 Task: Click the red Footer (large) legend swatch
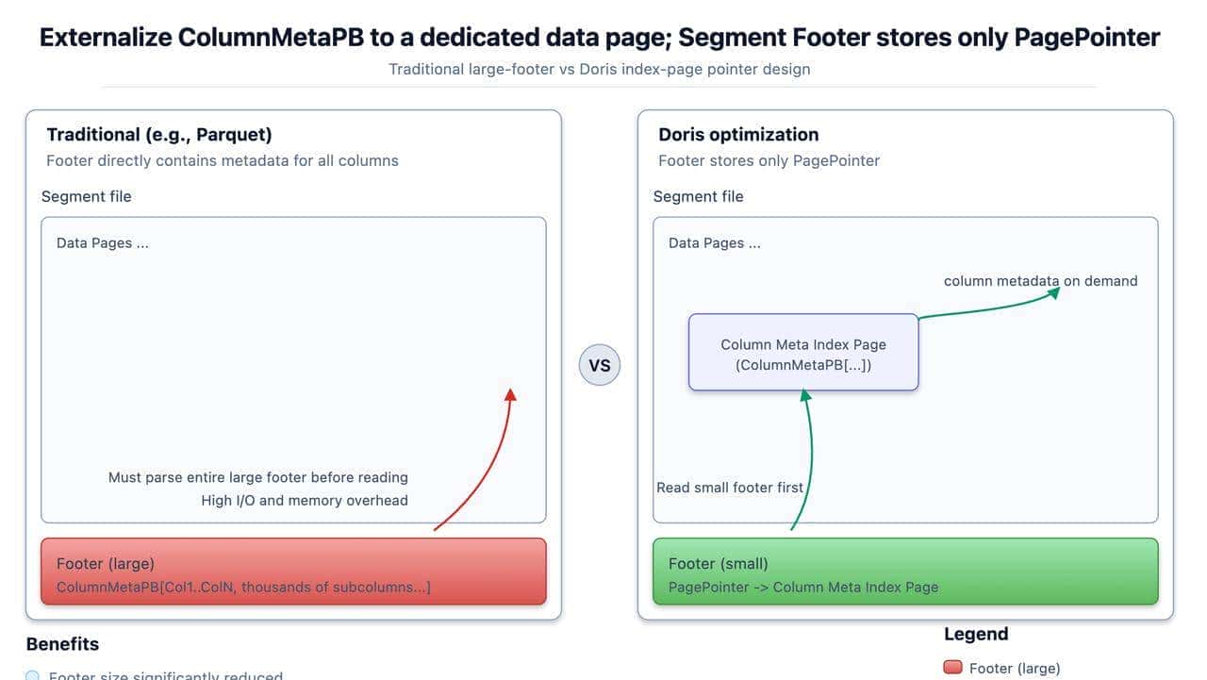[953, 668]
